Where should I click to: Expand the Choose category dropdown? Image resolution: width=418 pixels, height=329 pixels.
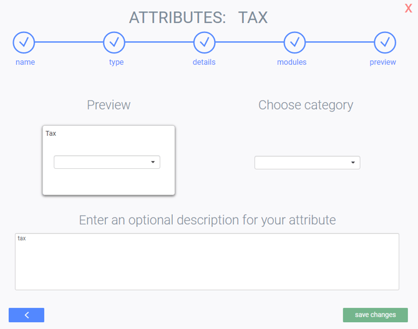pyautogui.click(x=307, y=163)
